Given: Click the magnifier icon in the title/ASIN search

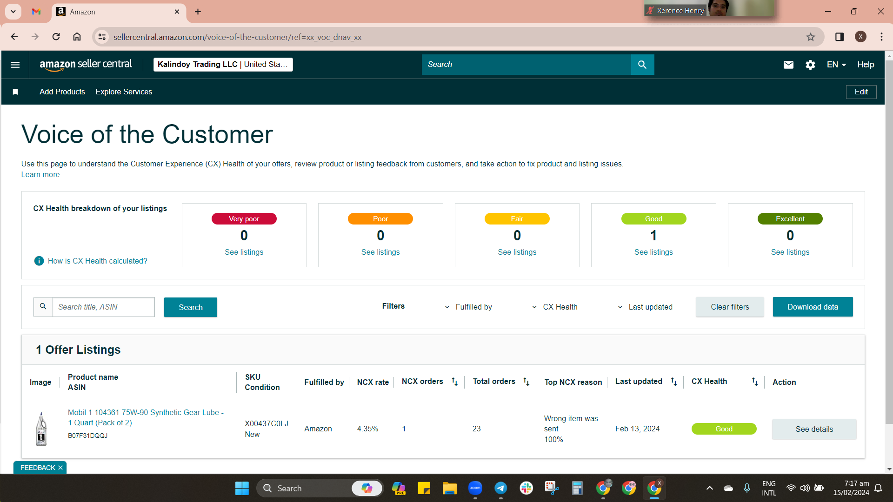Looking at the screenshot, I should pyautogui.click(x=43, y=307).
